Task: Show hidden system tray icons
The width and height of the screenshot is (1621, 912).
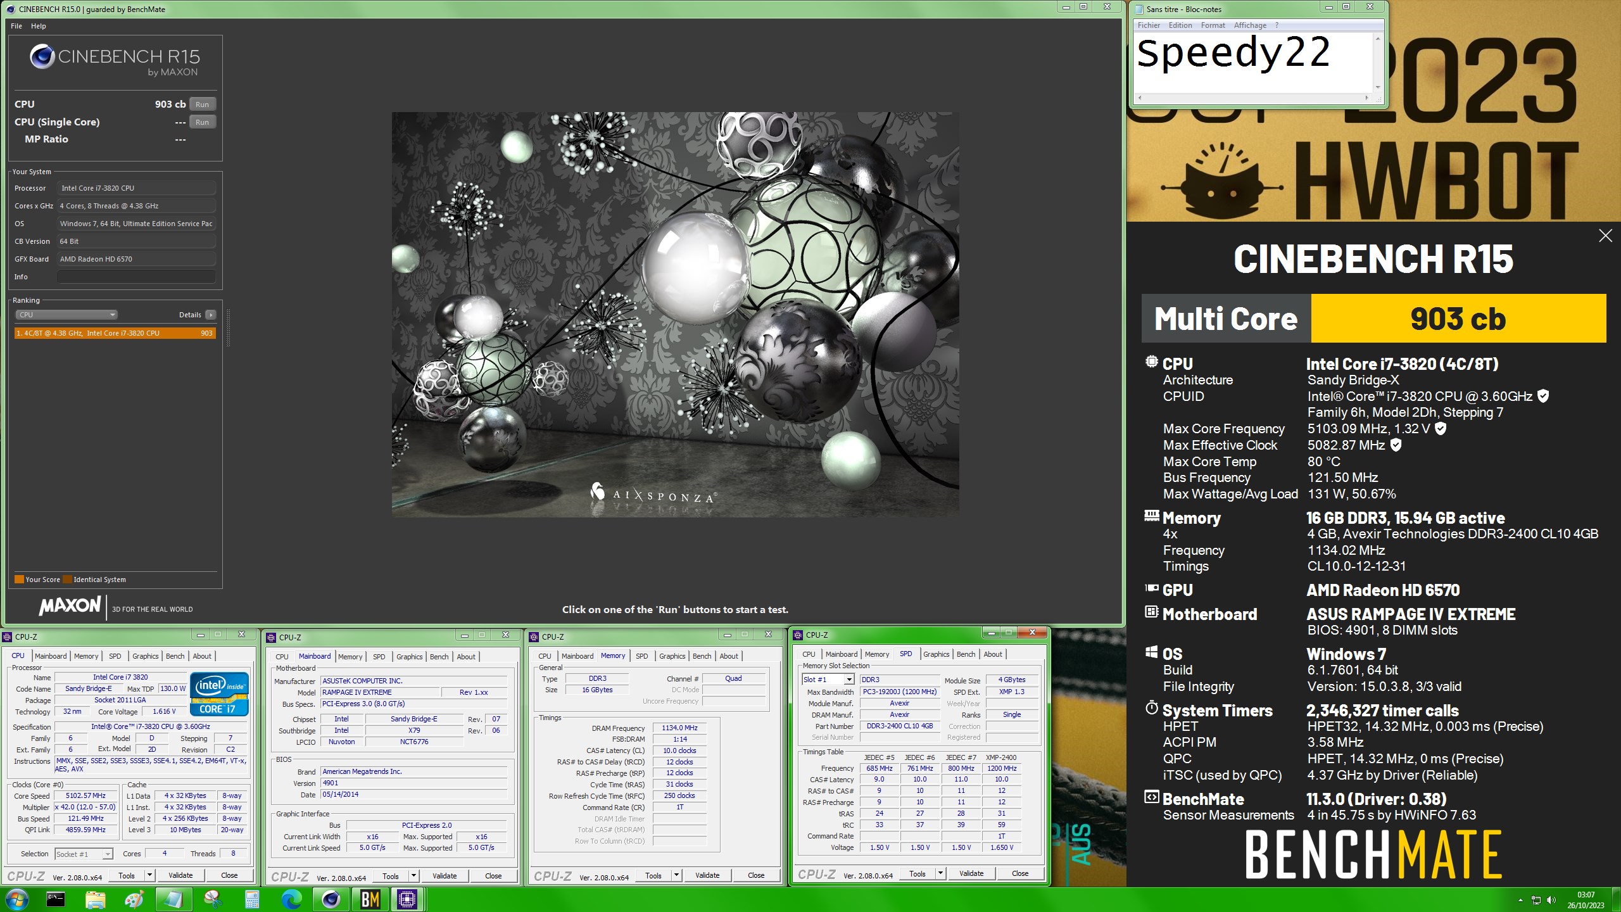Action: pyautogui.click(x=1520, y=900)
